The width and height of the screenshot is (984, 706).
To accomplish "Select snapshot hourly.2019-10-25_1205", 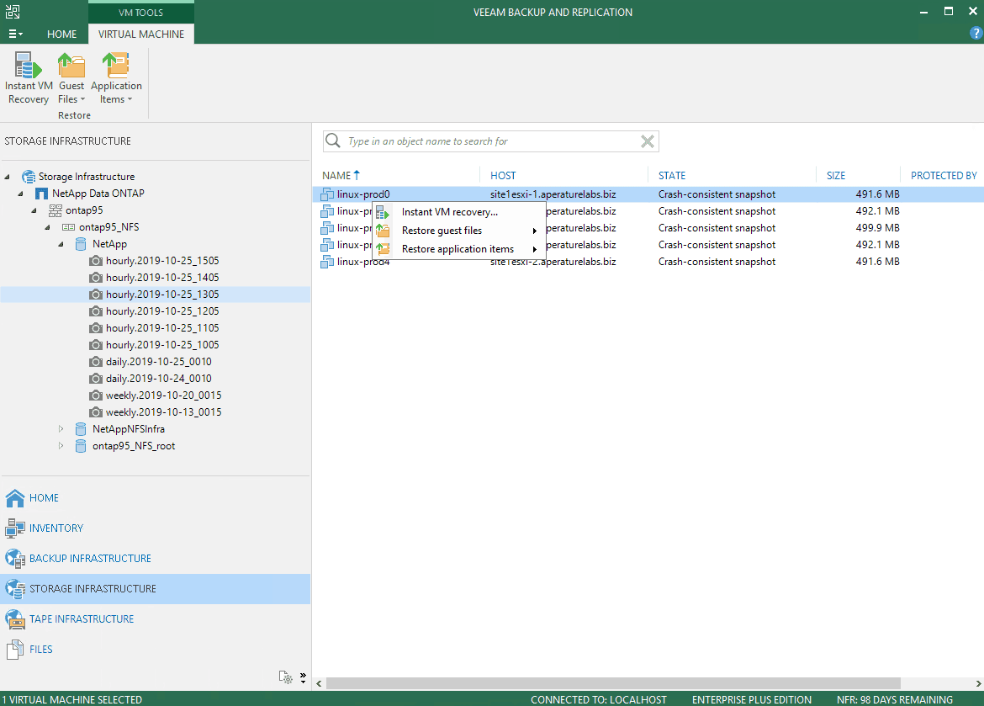I will tap(162, 311).
